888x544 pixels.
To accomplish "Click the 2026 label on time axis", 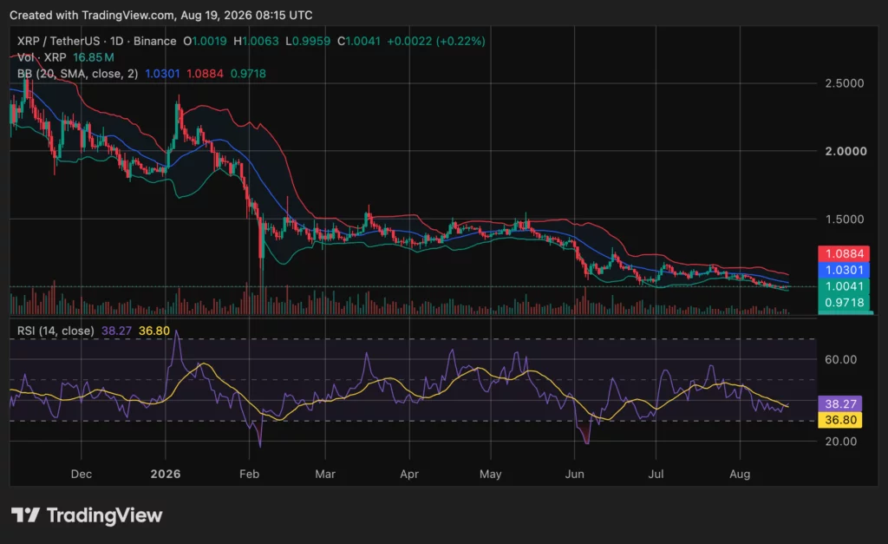I will (x=166, y=474).
